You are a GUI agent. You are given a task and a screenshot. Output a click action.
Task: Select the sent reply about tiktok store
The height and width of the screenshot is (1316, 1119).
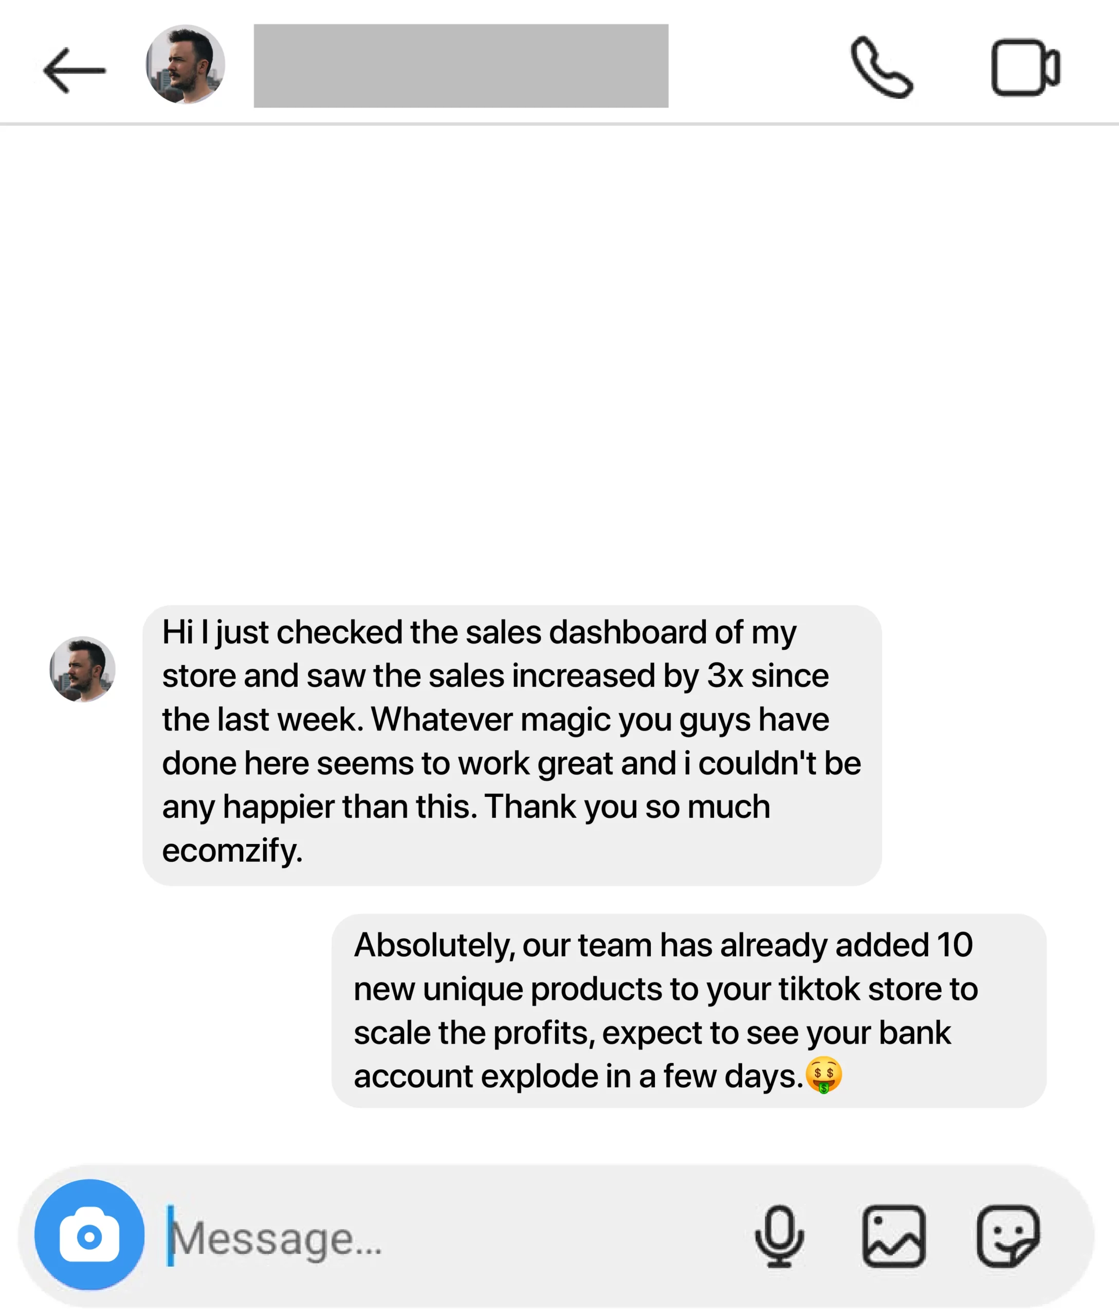(688, 1011)
